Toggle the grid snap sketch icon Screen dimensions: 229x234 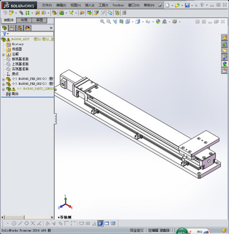point(88,223)
